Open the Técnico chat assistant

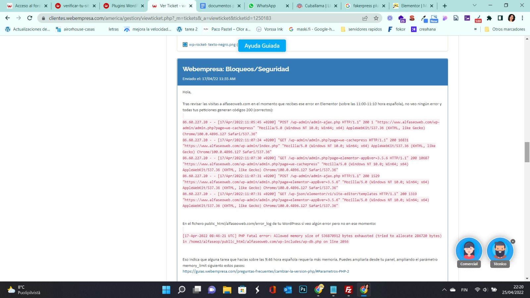[500, 252]
